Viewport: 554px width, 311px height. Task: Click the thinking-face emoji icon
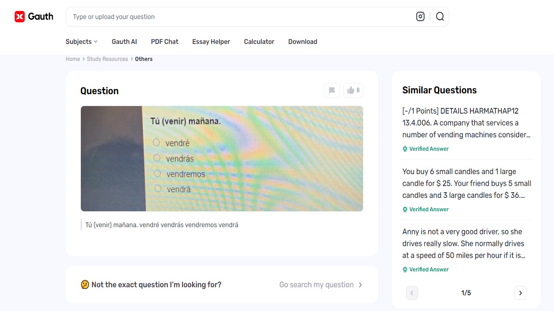pyautogui.click(x=84, y=284)
